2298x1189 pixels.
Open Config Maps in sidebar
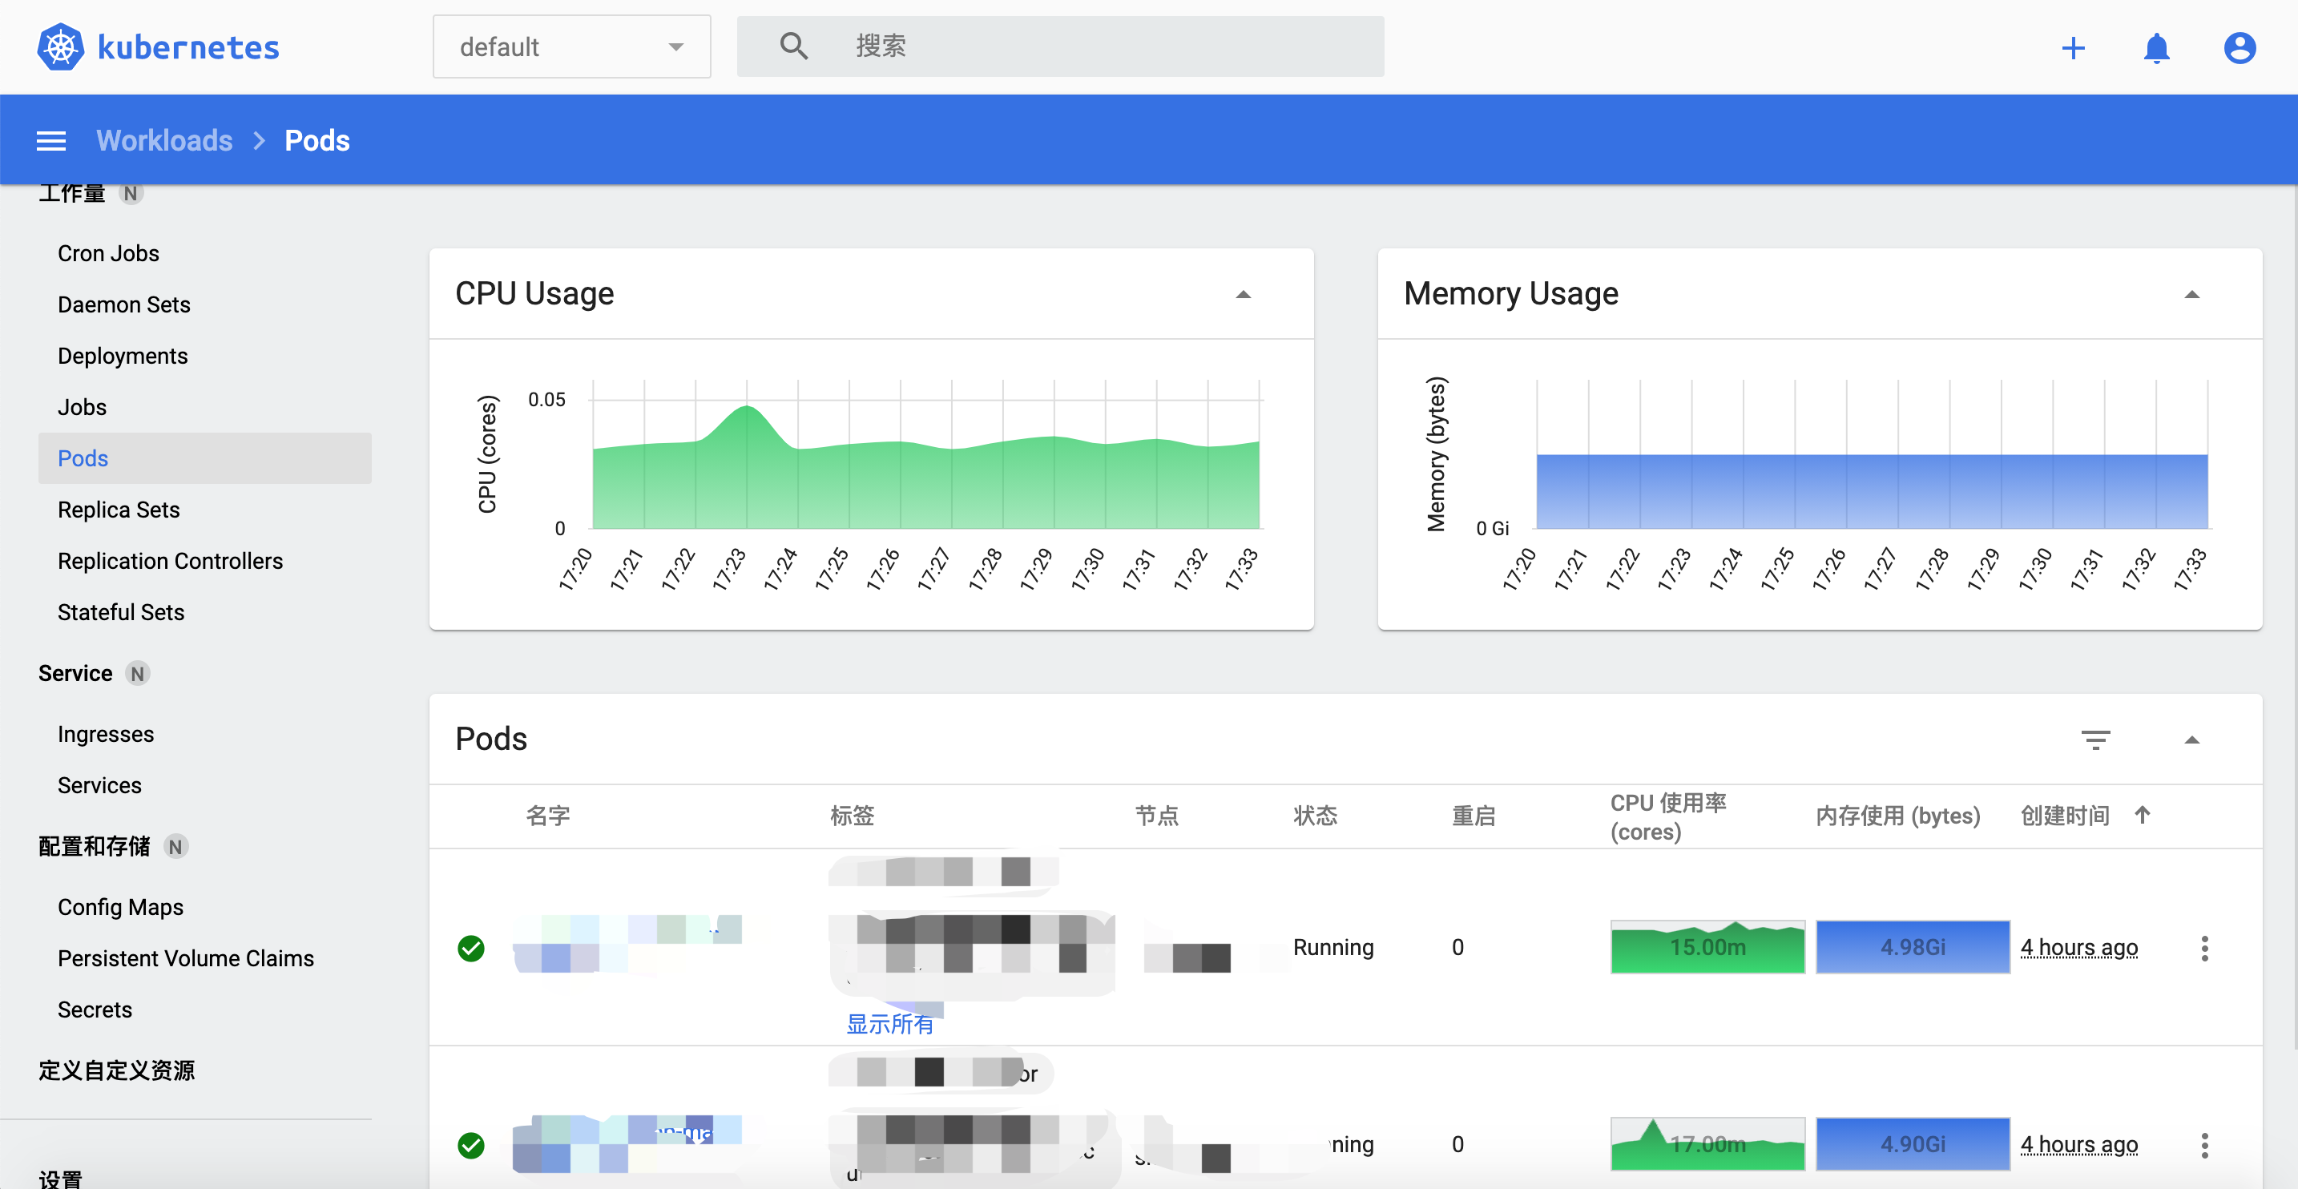click(x=120, y=907)
